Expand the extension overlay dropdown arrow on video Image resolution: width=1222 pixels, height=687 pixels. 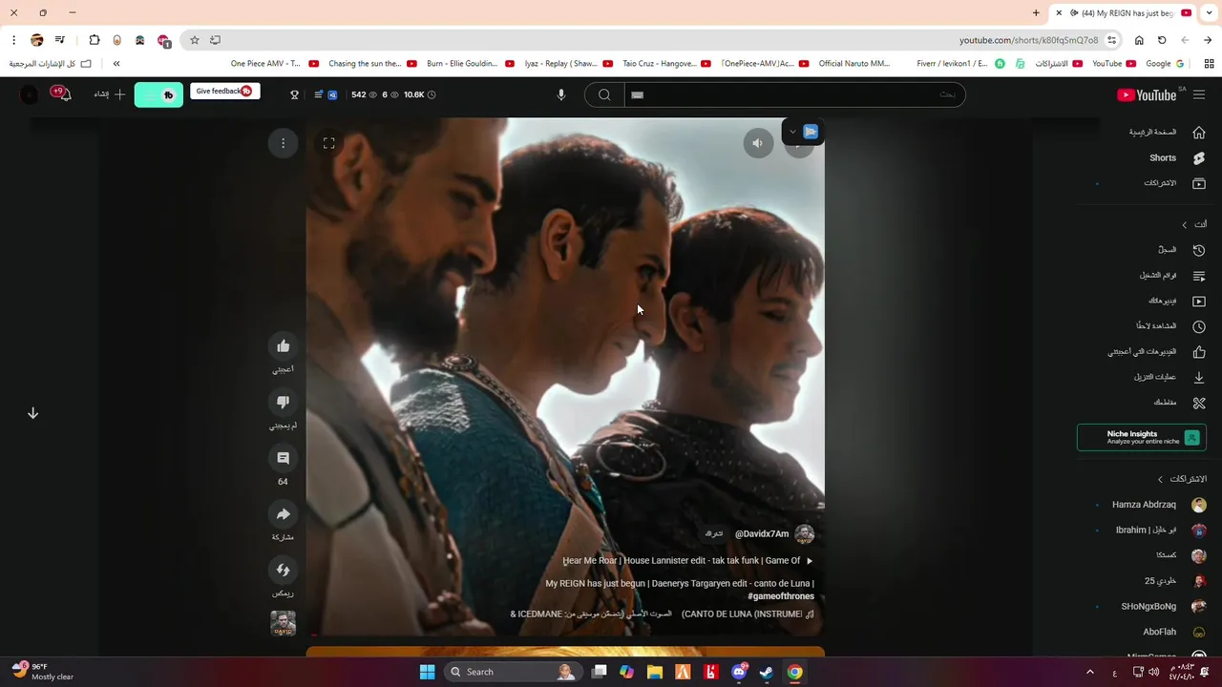tap(792, 133)
